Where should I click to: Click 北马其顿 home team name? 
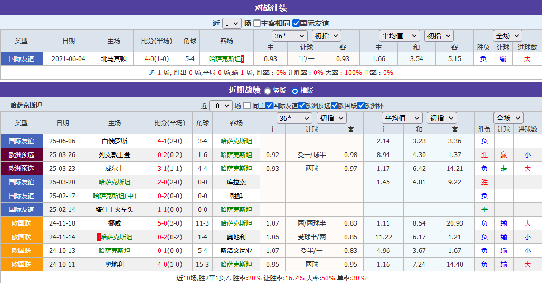click(x=113, y=59)
